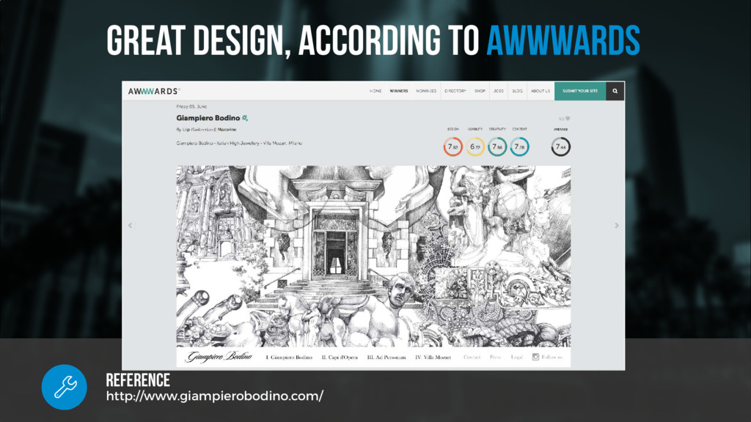Image resolution: width=751 pixels, height=422 pixels.
Task: Click the verified badge beside Giampiero Bodino
Action: [245, 118]
